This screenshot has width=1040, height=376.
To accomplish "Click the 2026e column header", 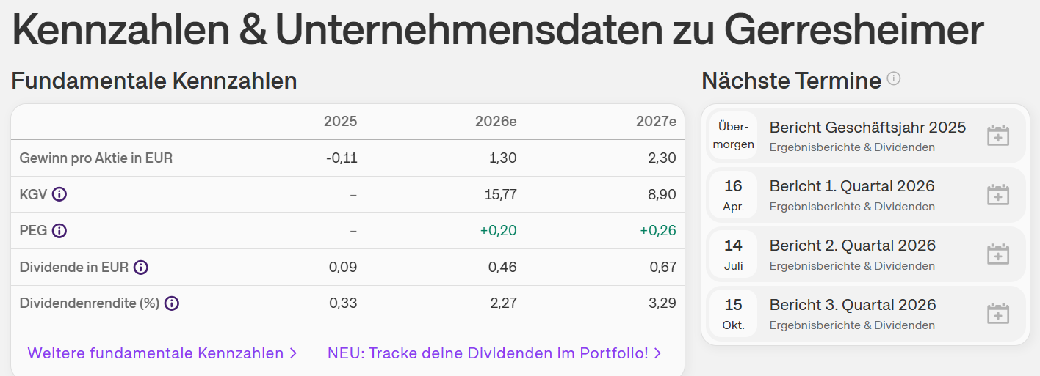I will point(496,122).
